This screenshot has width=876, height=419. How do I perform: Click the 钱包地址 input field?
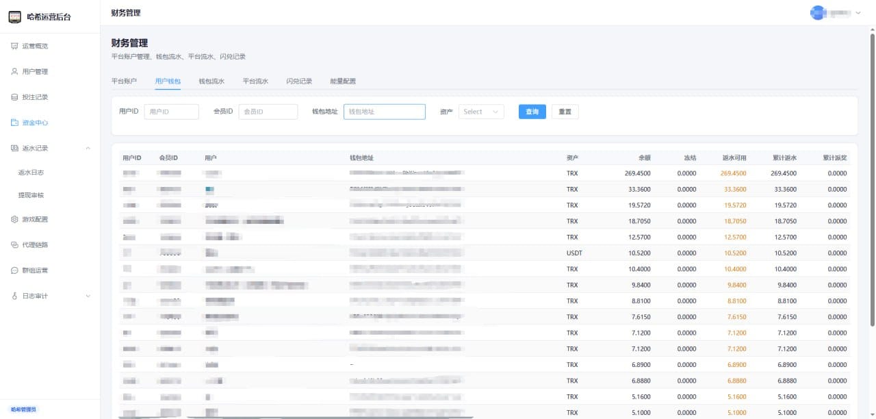(x=385, y=112)
